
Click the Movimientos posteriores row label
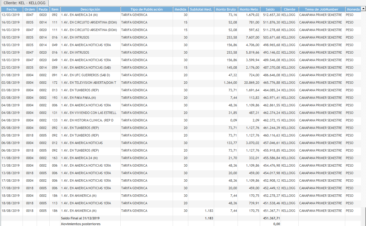click(x=81, y=224)
